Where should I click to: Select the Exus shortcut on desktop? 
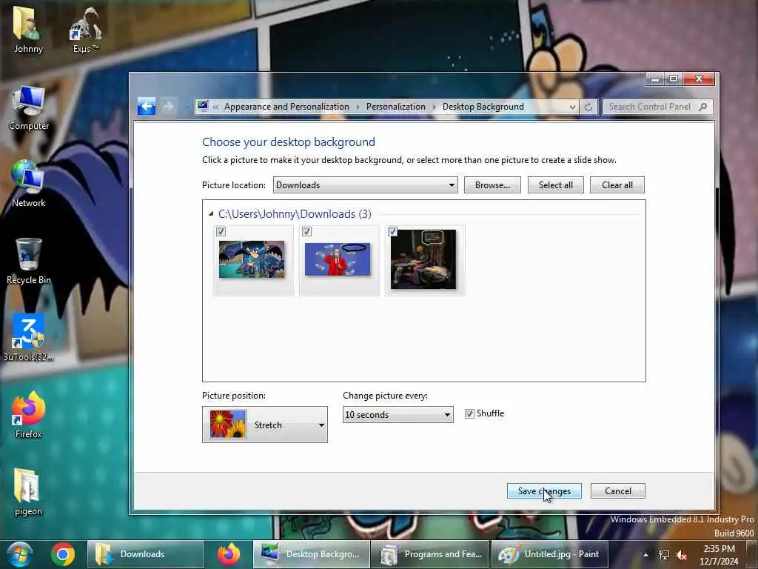(x=86, y=30)
